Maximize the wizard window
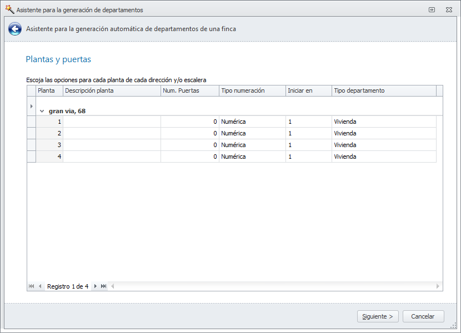This screenshot has height=333, width=461. coord(432,9)
